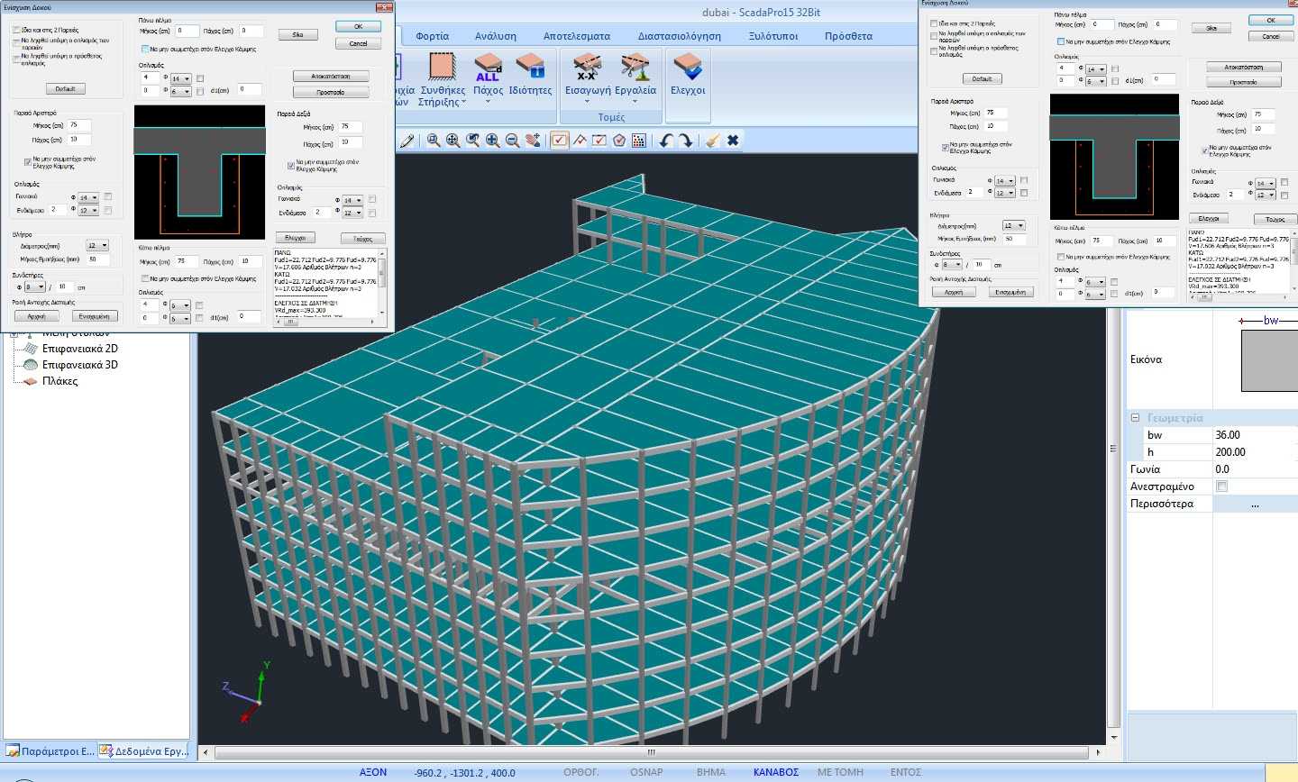Click the zoom-pan arrows magnifier icon
Image resolution: width=1298 pixels, height=782 pixels.
click(x=453, y=141)
